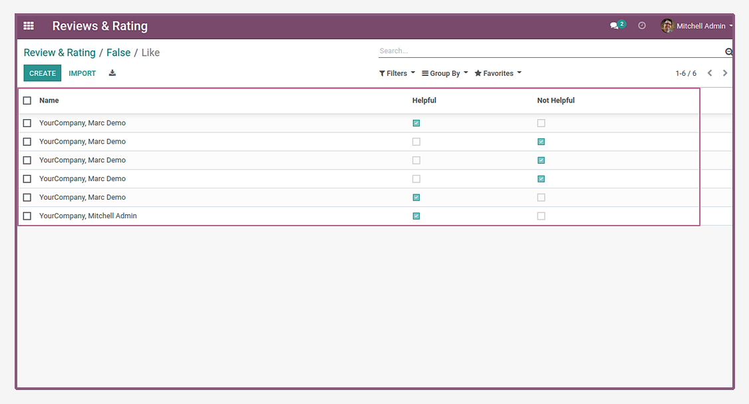Expand the Favorites dropdown
This screenshot has height=404, width=749.
click(498, 73)
